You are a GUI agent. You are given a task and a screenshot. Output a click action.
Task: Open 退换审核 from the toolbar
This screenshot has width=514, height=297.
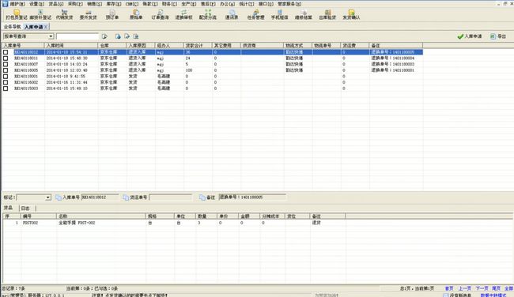[184, 15]
